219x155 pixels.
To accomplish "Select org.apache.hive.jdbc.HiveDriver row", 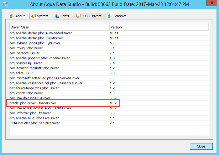I will [109, 118].
